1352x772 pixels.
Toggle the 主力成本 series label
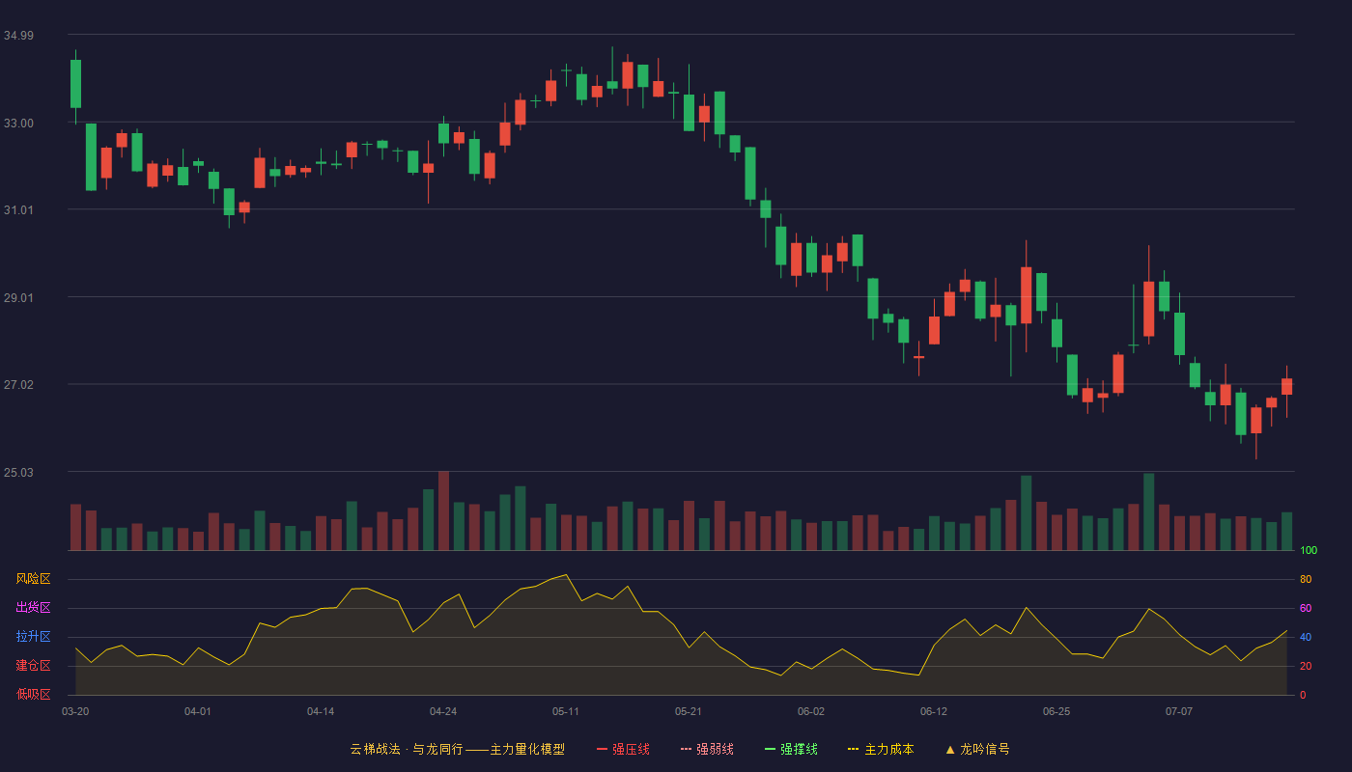[x=888, y=749]
